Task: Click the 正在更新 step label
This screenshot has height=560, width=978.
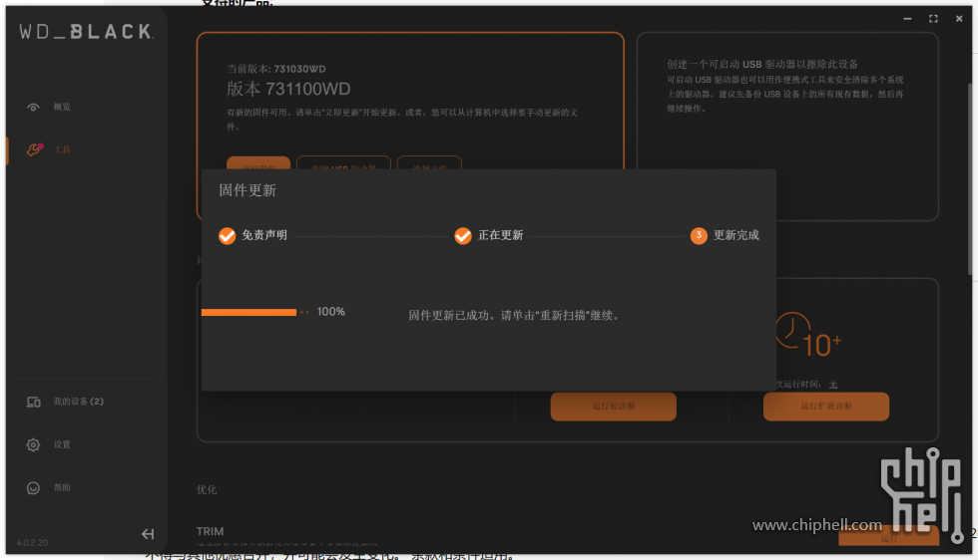Action: pyautogui.click(x=500, y=235)
